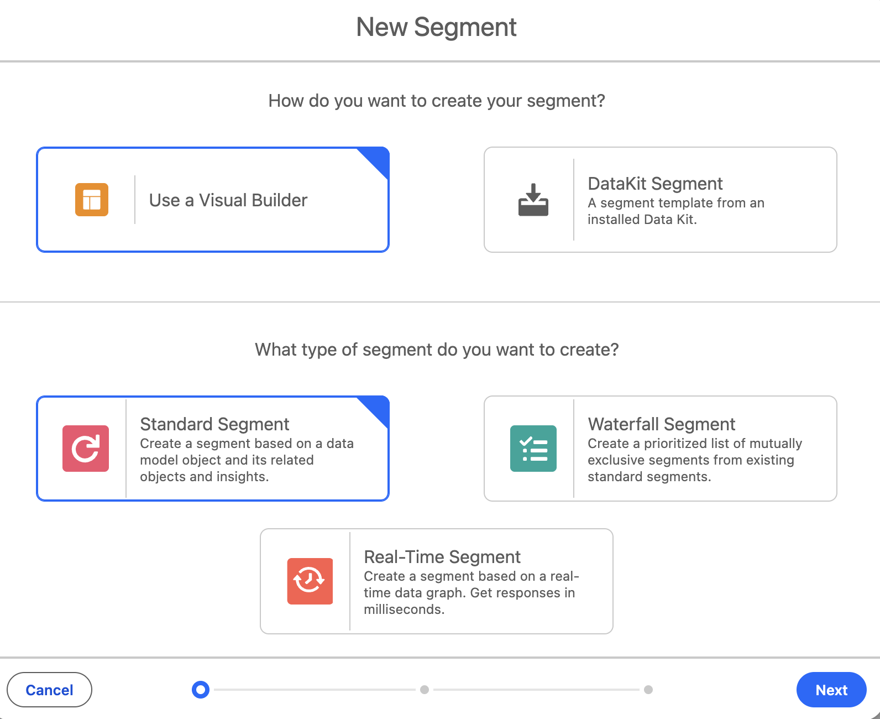Click the pink Standard Segment refresh icon
The height and width of the screenshot is (719, 880).
tap(86, 449)
